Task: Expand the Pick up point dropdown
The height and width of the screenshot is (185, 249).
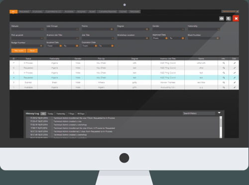Action: (x=27, y=38)
